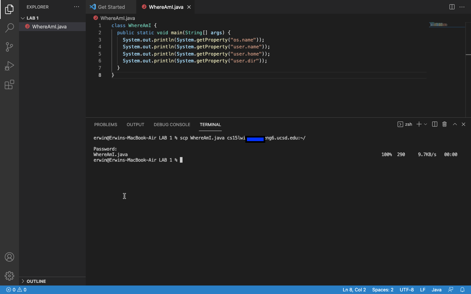Kill the terminal with trash icon
471x294 pixels.
(445, 124)
